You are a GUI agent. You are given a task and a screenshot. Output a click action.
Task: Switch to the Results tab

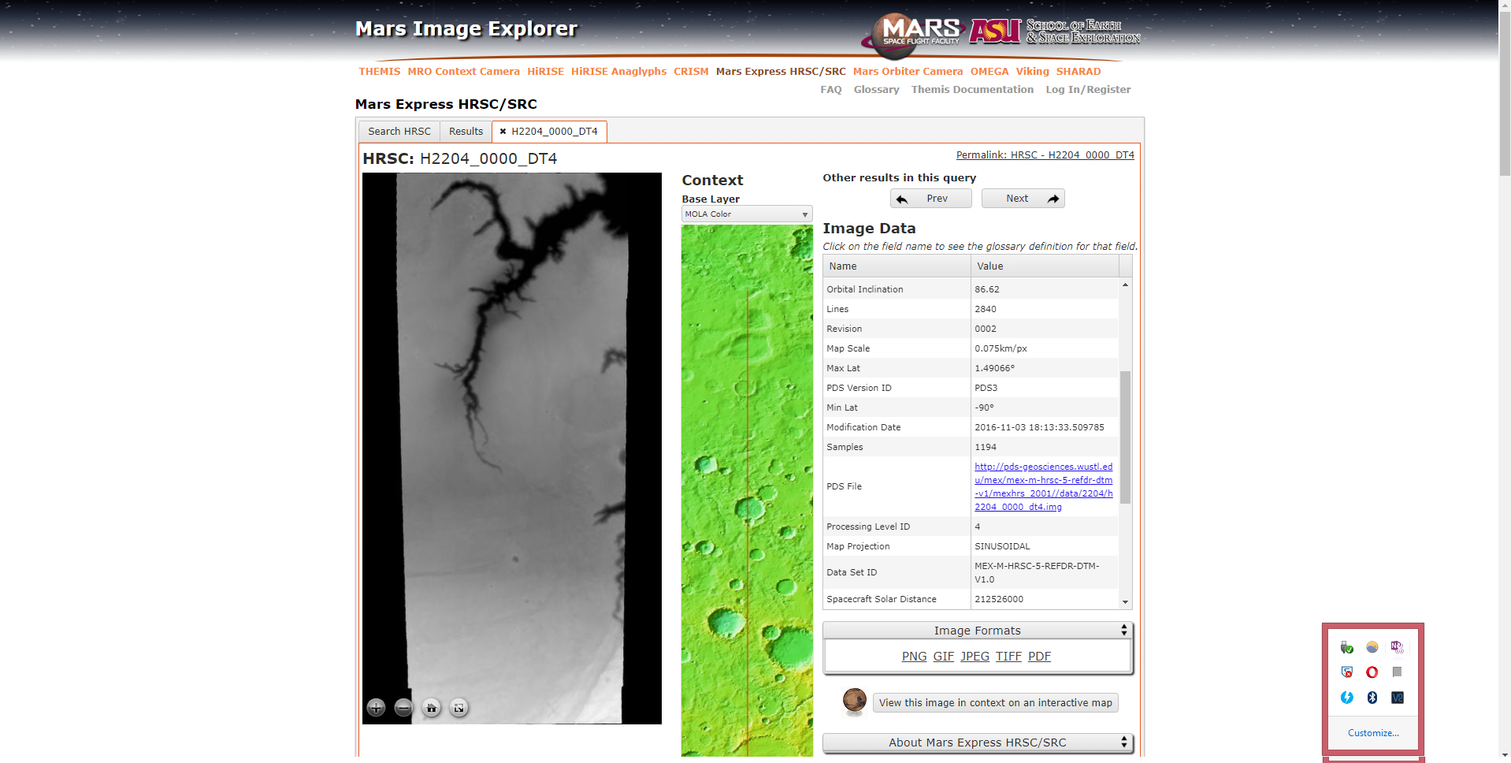tap(466, 132)
